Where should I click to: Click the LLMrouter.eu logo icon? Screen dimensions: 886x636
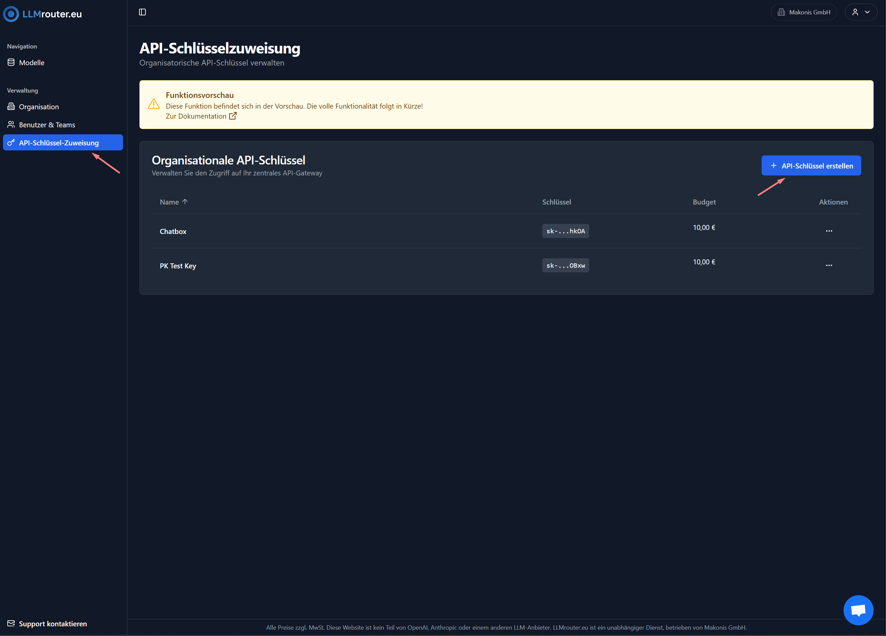click(11, 14)
